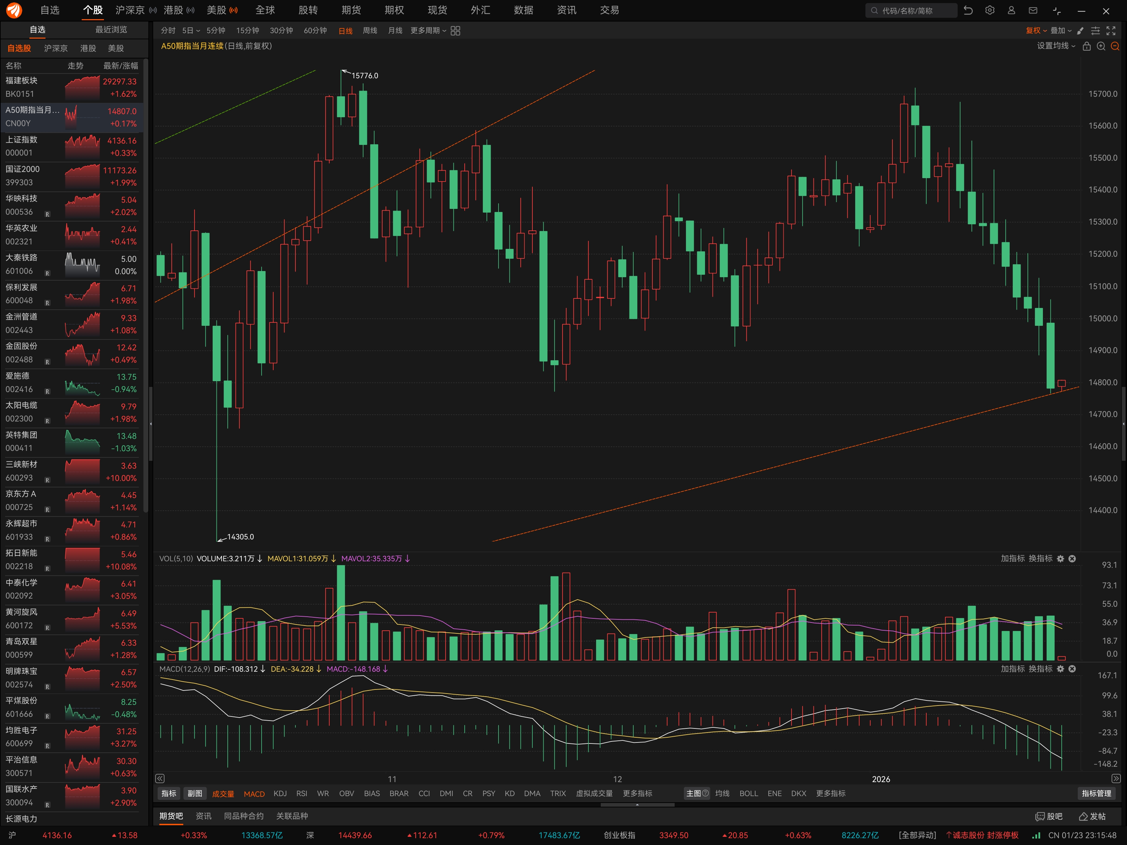
Task: Close the VOL indicator panel
Action: pyautogui.click(x=1072, y=559)
